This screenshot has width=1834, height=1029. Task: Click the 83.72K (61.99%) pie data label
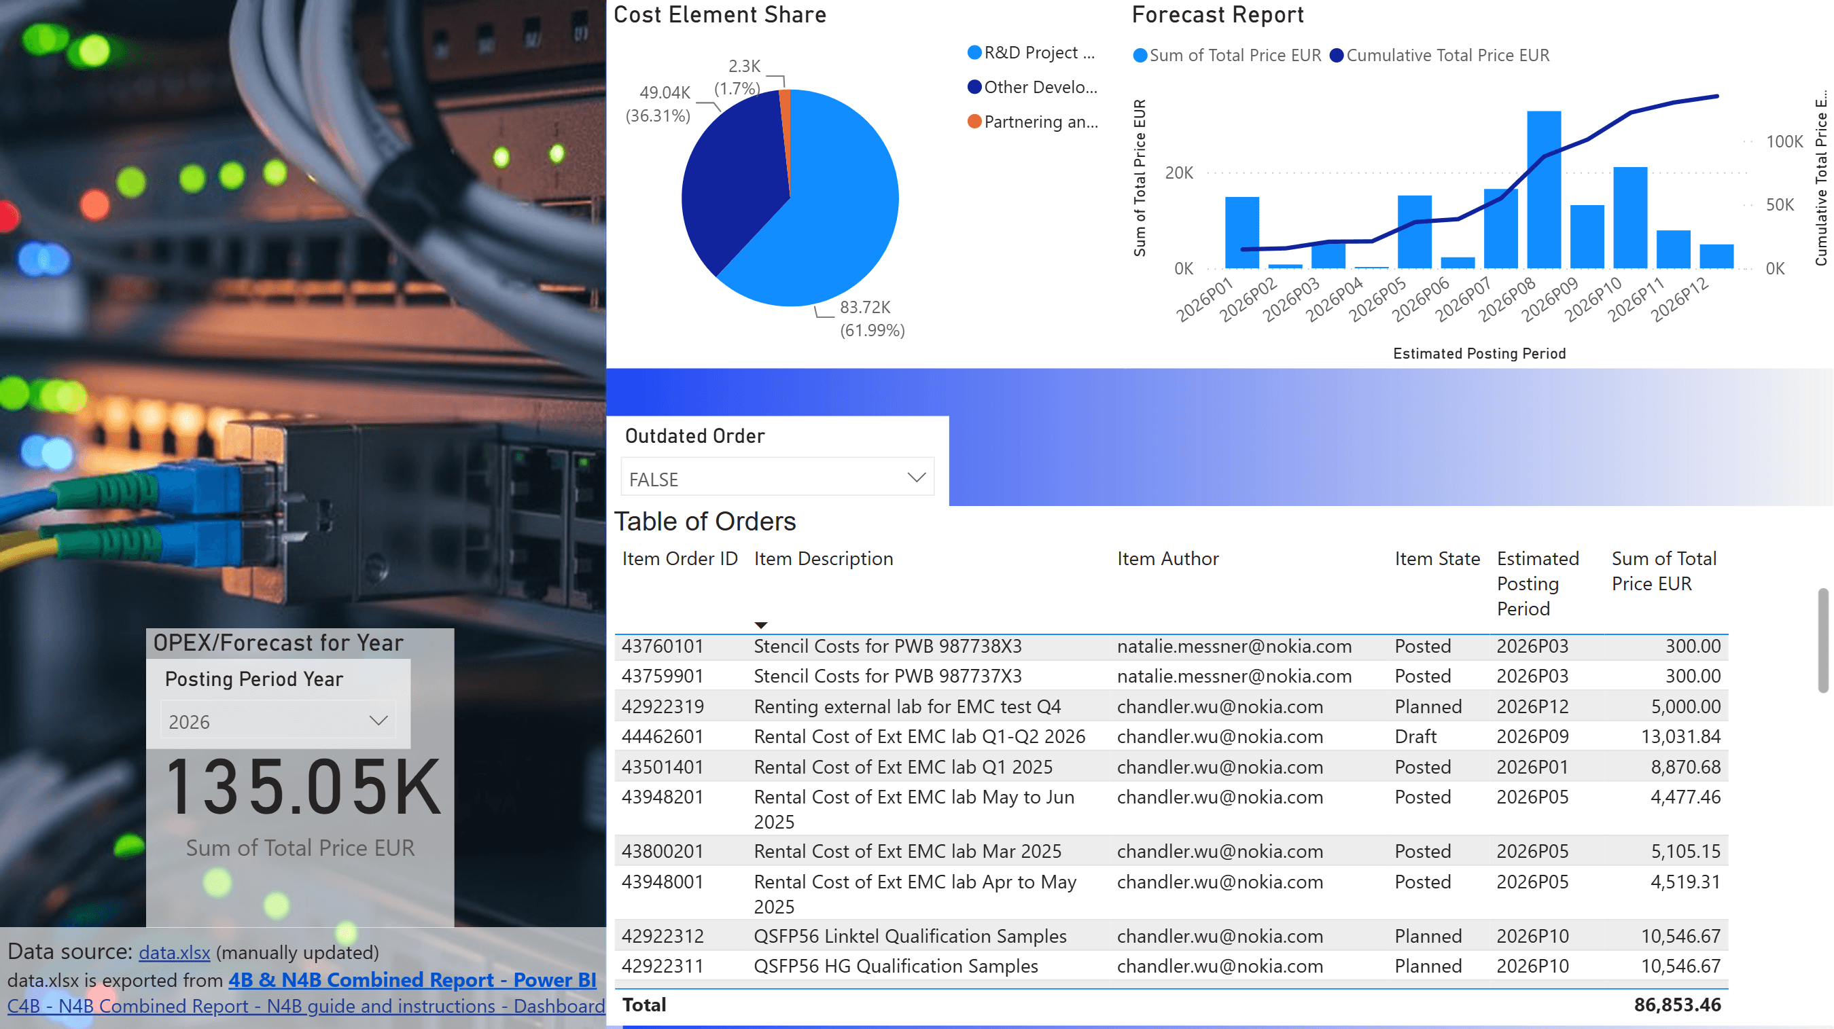872,319
